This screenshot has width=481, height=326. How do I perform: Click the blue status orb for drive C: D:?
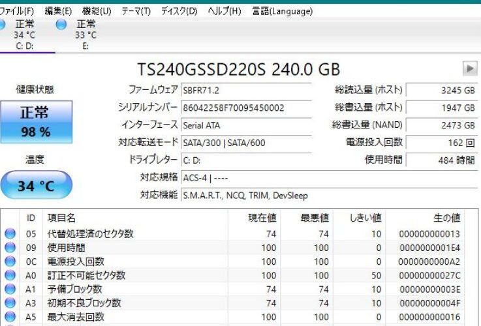[3, 25]
